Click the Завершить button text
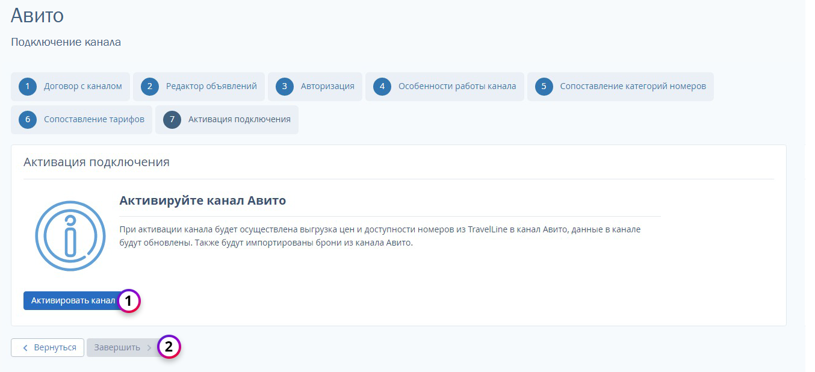The image size is (815, 372). tap(117, 347)
